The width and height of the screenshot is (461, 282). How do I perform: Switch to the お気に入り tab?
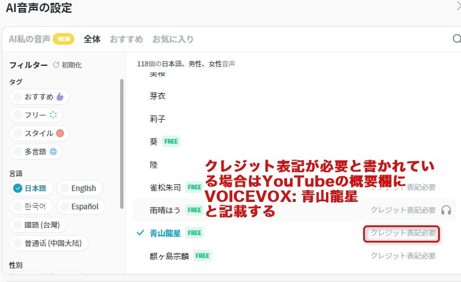tap(173, 39)
